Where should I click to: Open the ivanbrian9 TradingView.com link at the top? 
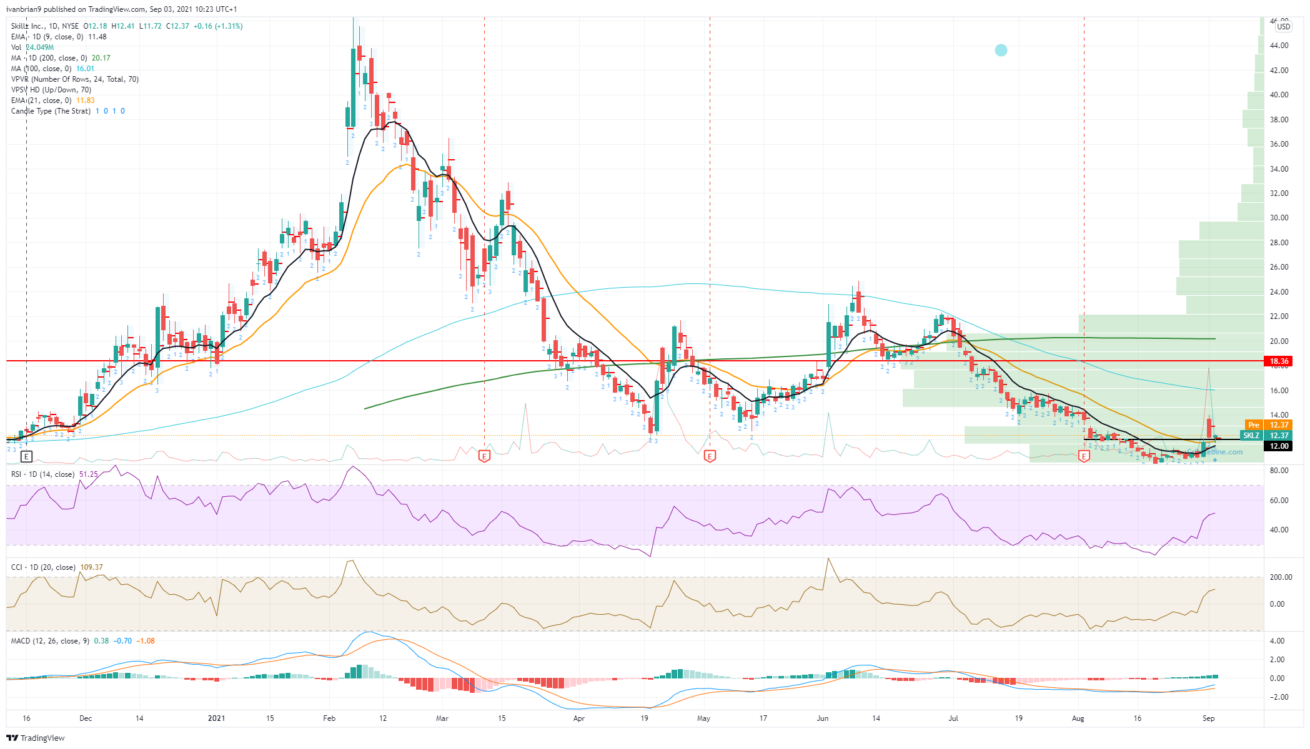(75, 9)
